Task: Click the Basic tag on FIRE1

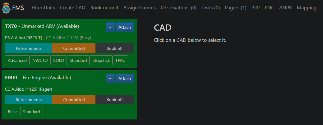Action: (x=13, y=112)
